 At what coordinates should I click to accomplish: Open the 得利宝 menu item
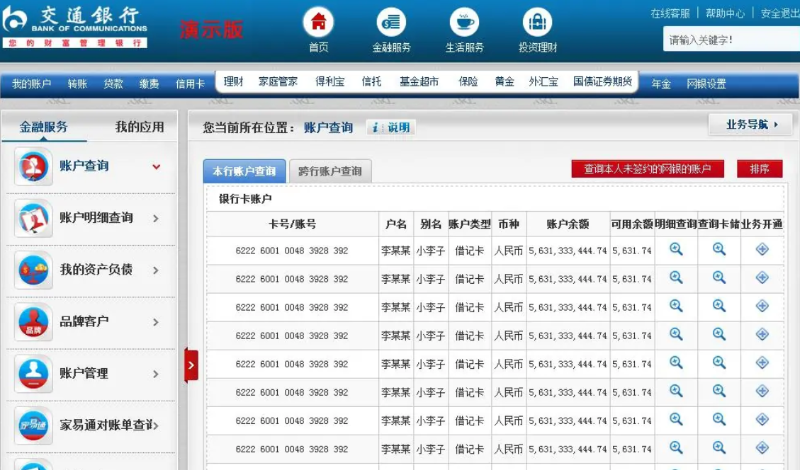tap(329, 81)
